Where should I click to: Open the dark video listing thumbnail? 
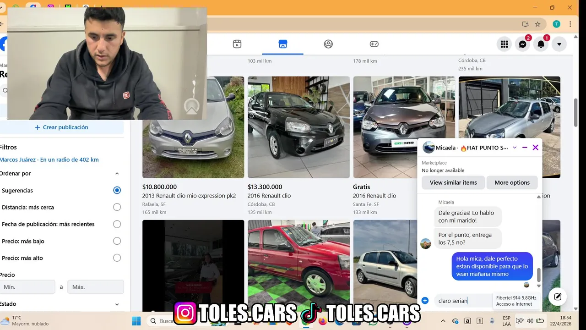193,265
